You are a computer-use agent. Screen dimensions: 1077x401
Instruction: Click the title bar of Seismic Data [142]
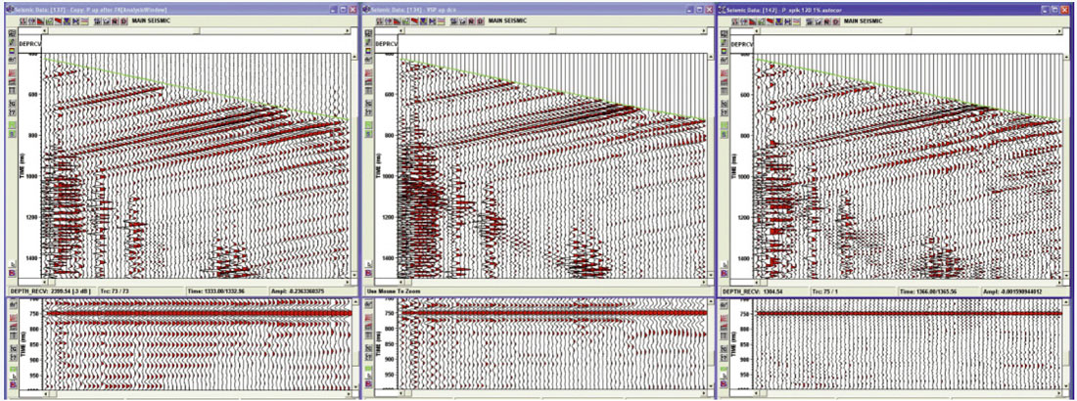tap(896, 10)
